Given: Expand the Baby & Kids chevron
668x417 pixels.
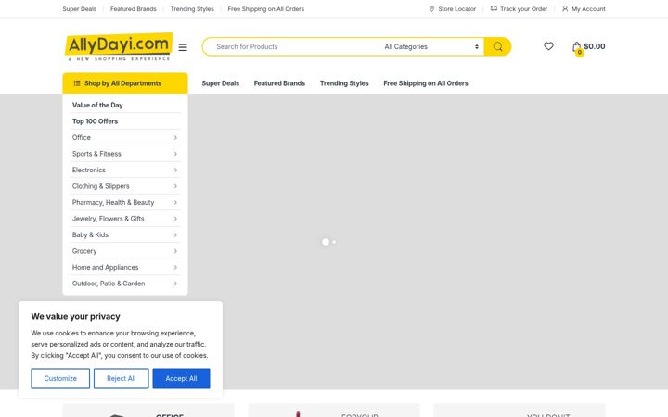Looking at the screenshot, I should (175, 234).
